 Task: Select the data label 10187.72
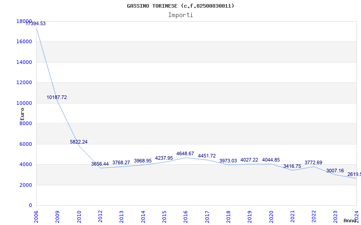coord(57,97)
